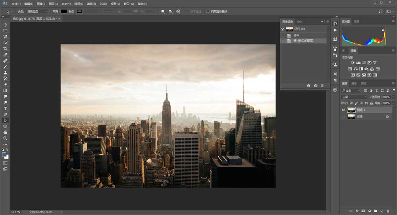Open path alignment options
Viewport: 397px width, 215px height.
tap(170, 12)
